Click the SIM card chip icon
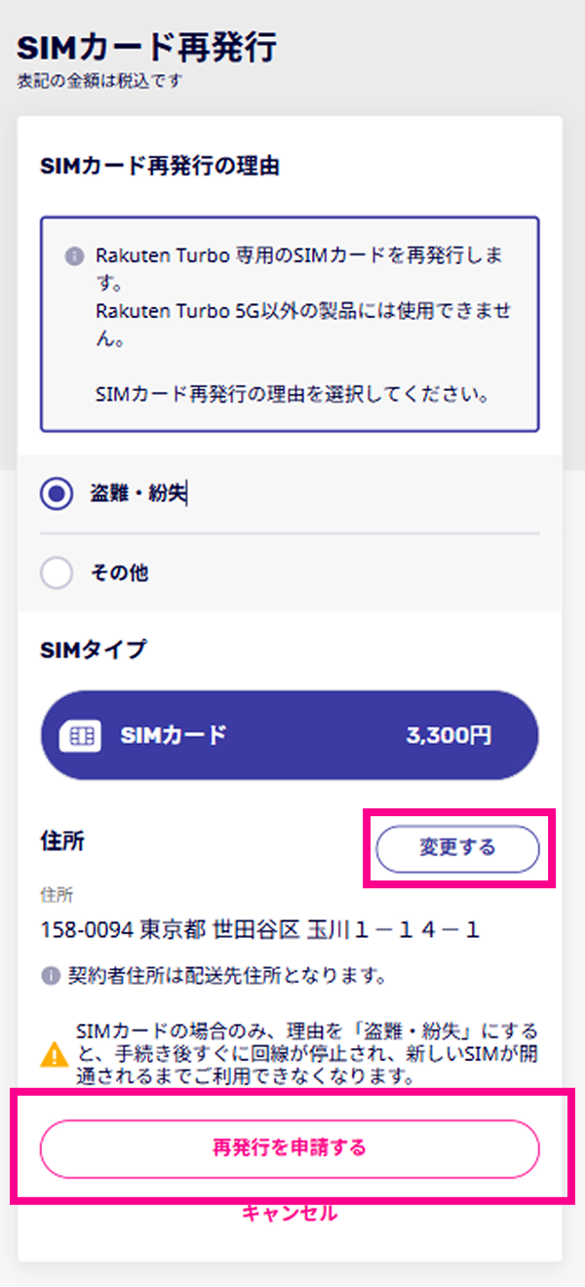This screenshot has height=1287, width=585. point(80,736)
